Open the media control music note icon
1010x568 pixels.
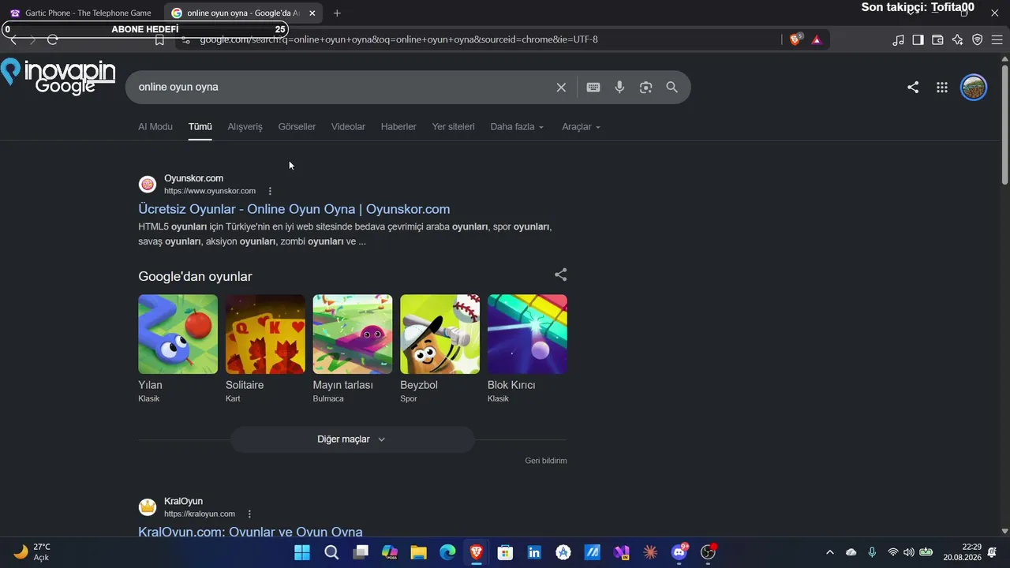898,39
